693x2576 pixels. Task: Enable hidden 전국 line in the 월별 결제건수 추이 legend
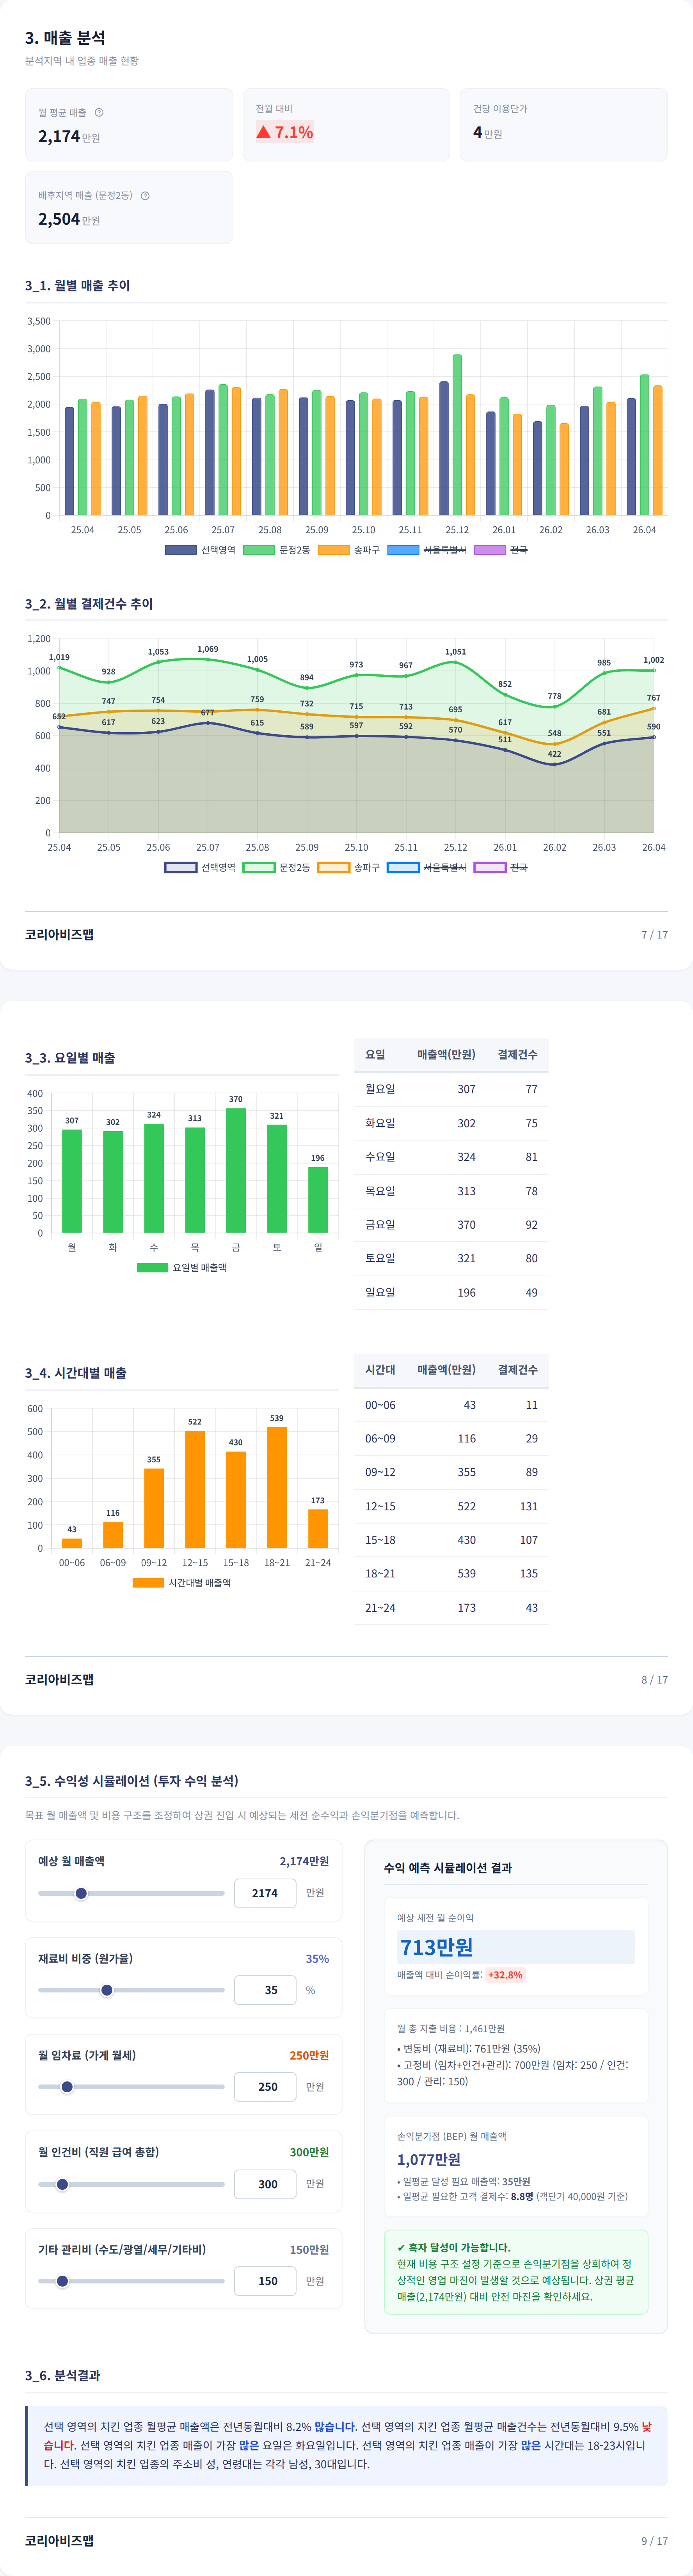pyautogui.click(x=501, y=867)
